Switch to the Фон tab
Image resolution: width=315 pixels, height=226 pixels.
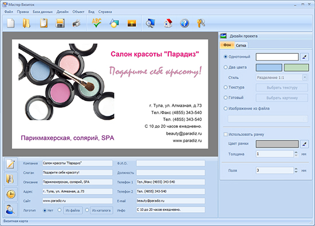pyautogui.click(x=227, y=45)
